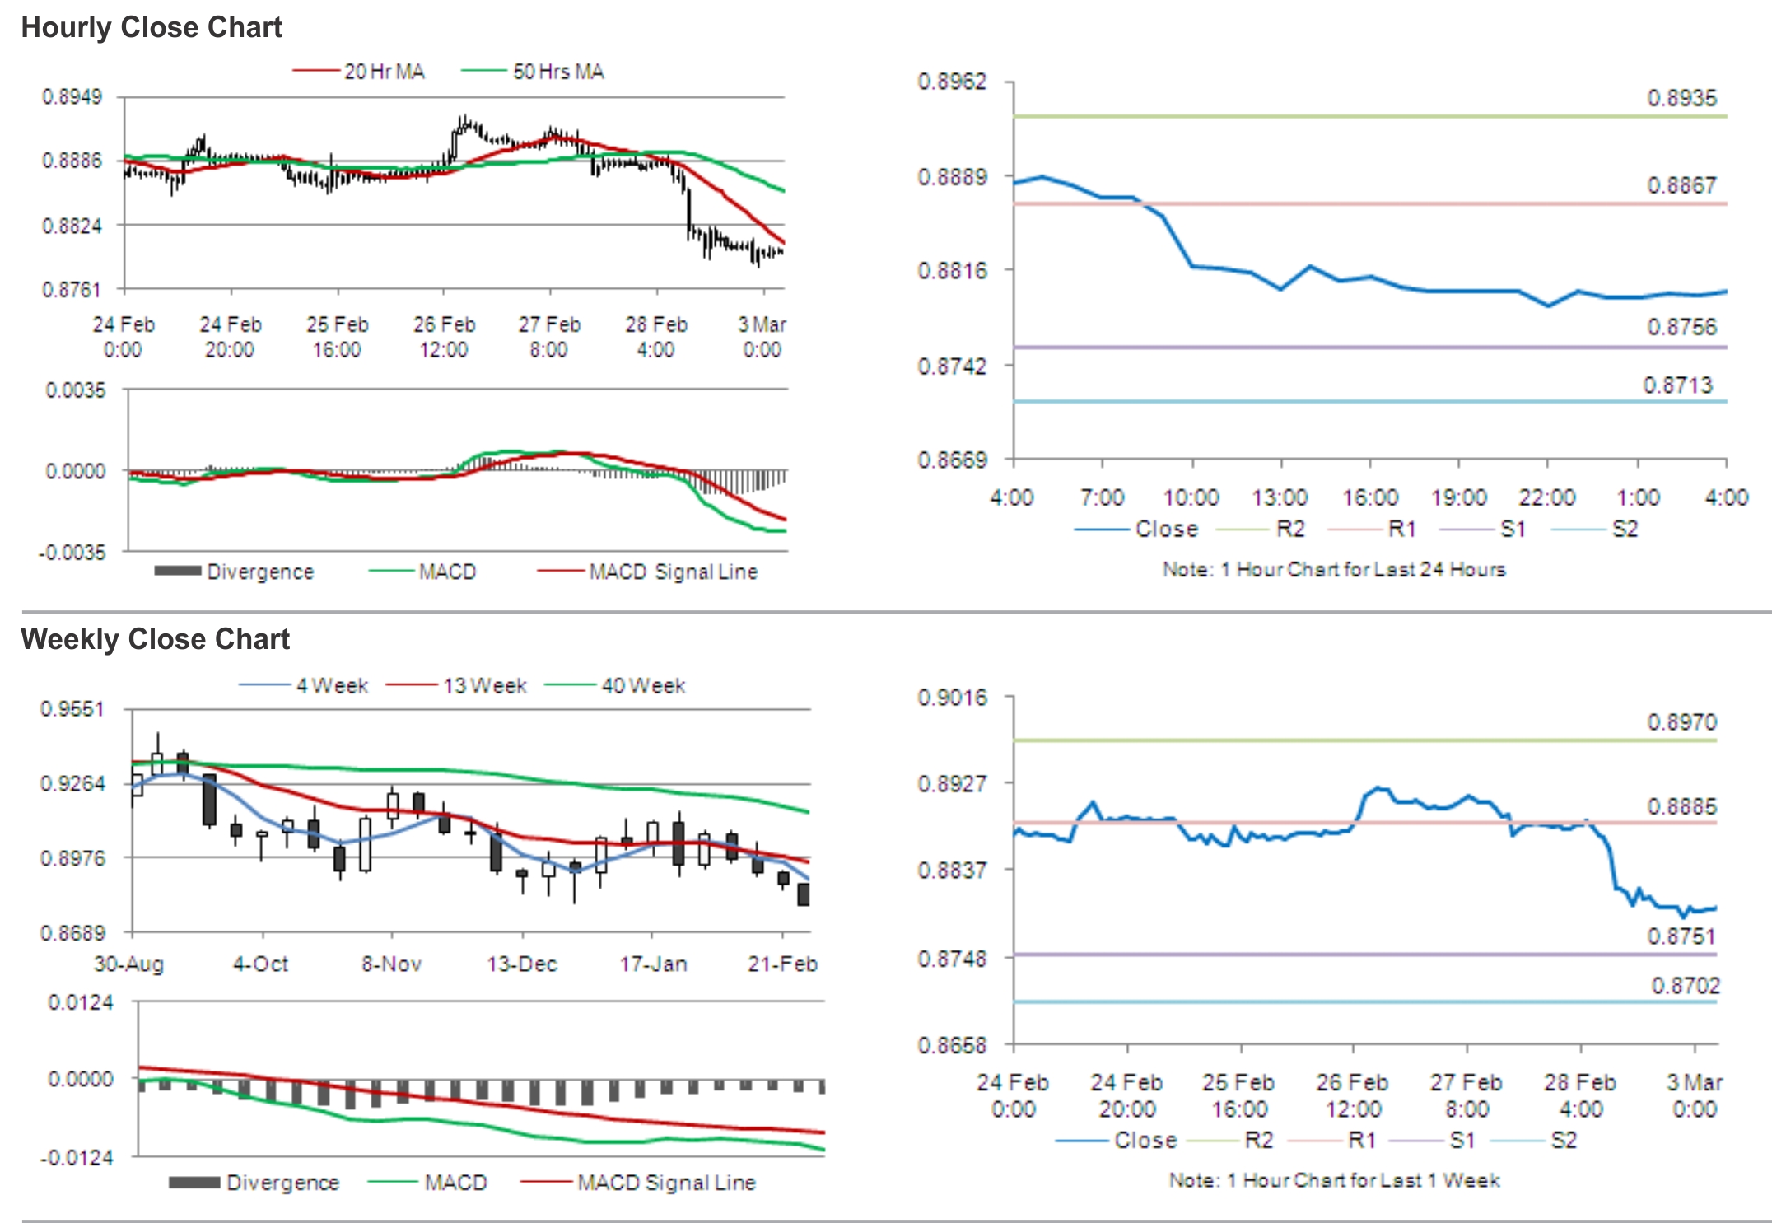The image size is (1772, 1223).
Task: Click the 0.0035 value on hourly MACD axis
Action: pyautogui.click(x=76, y=390)
